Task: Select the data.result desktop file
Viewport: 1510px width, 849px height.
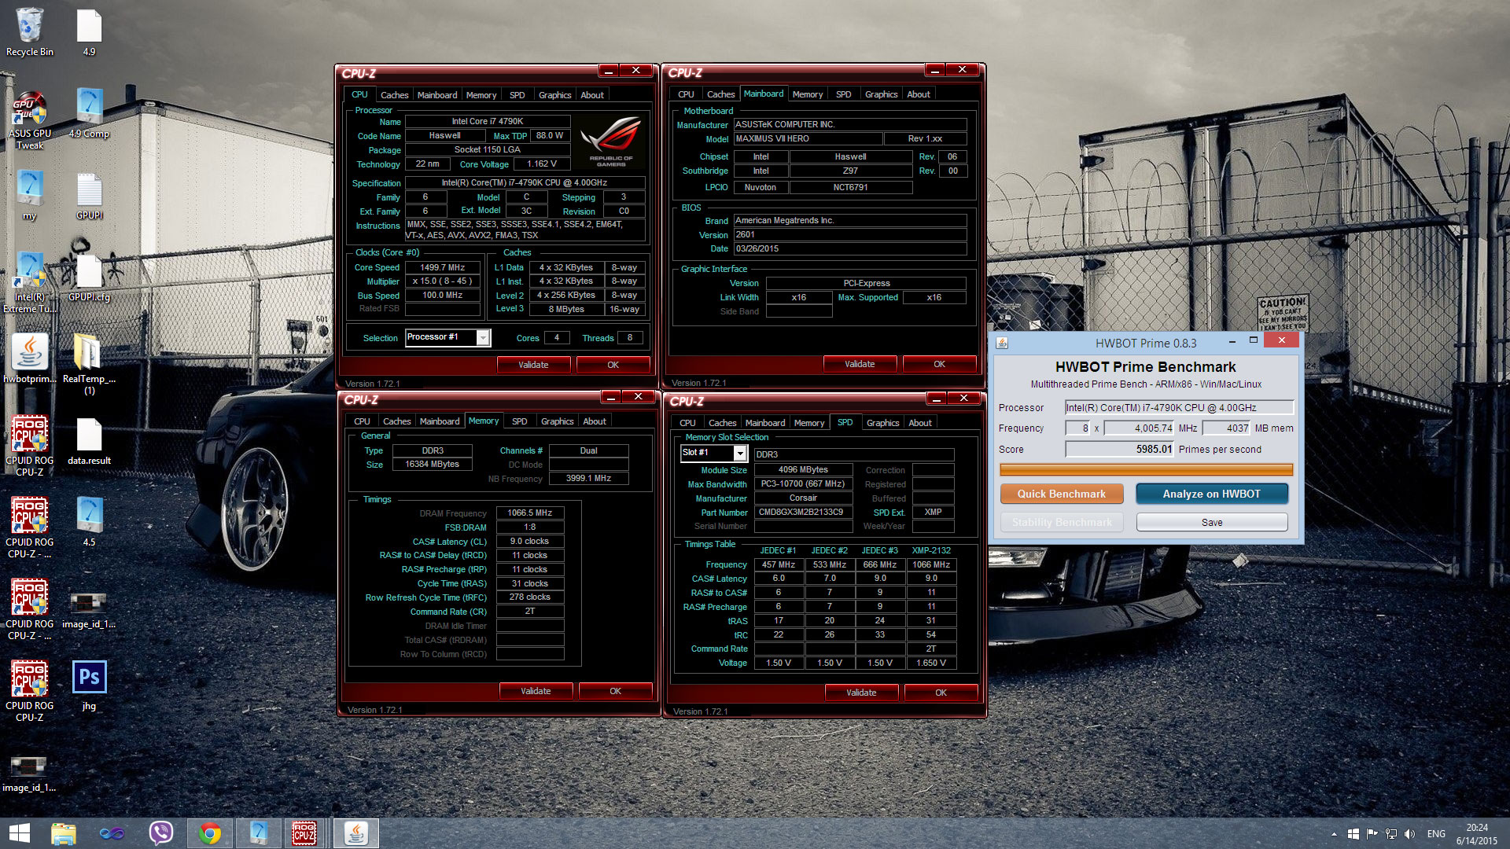Action: tap(89, 441)
